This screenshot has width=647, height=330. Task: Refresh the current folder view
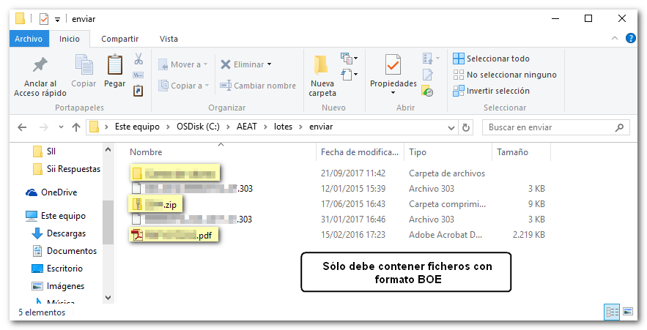(466, 127)
